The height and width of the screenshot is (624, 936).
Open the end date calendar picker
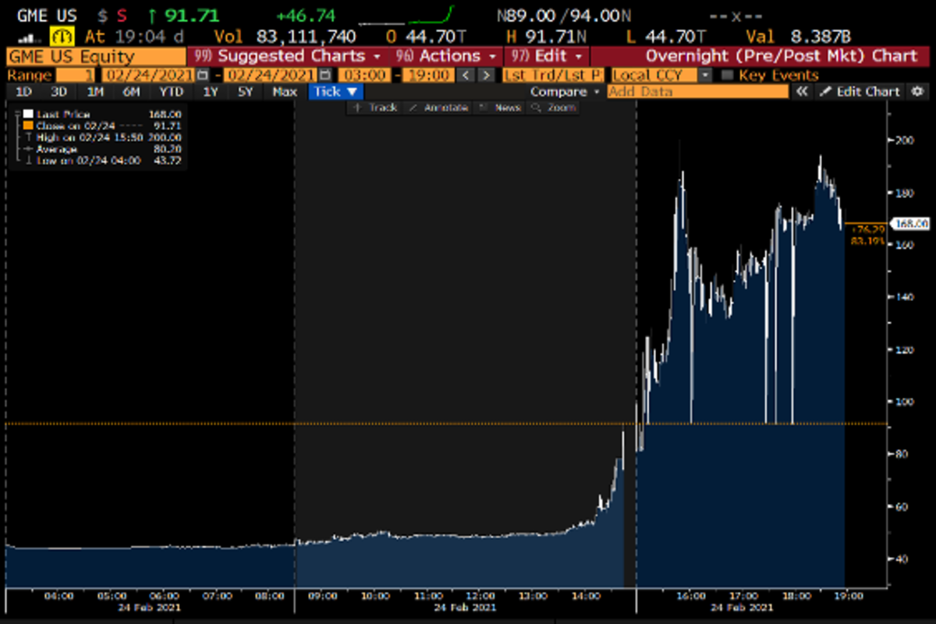tap(325, 76)
